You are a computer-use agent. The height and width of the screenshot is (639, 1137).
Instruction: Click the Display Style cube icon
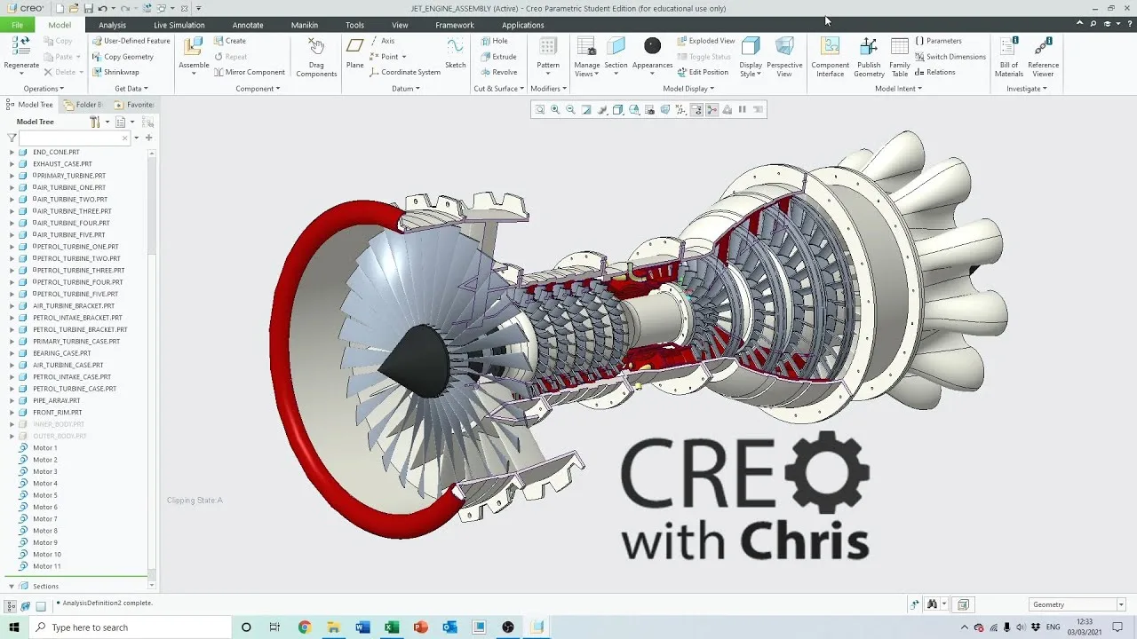click(x=751, y=46)
